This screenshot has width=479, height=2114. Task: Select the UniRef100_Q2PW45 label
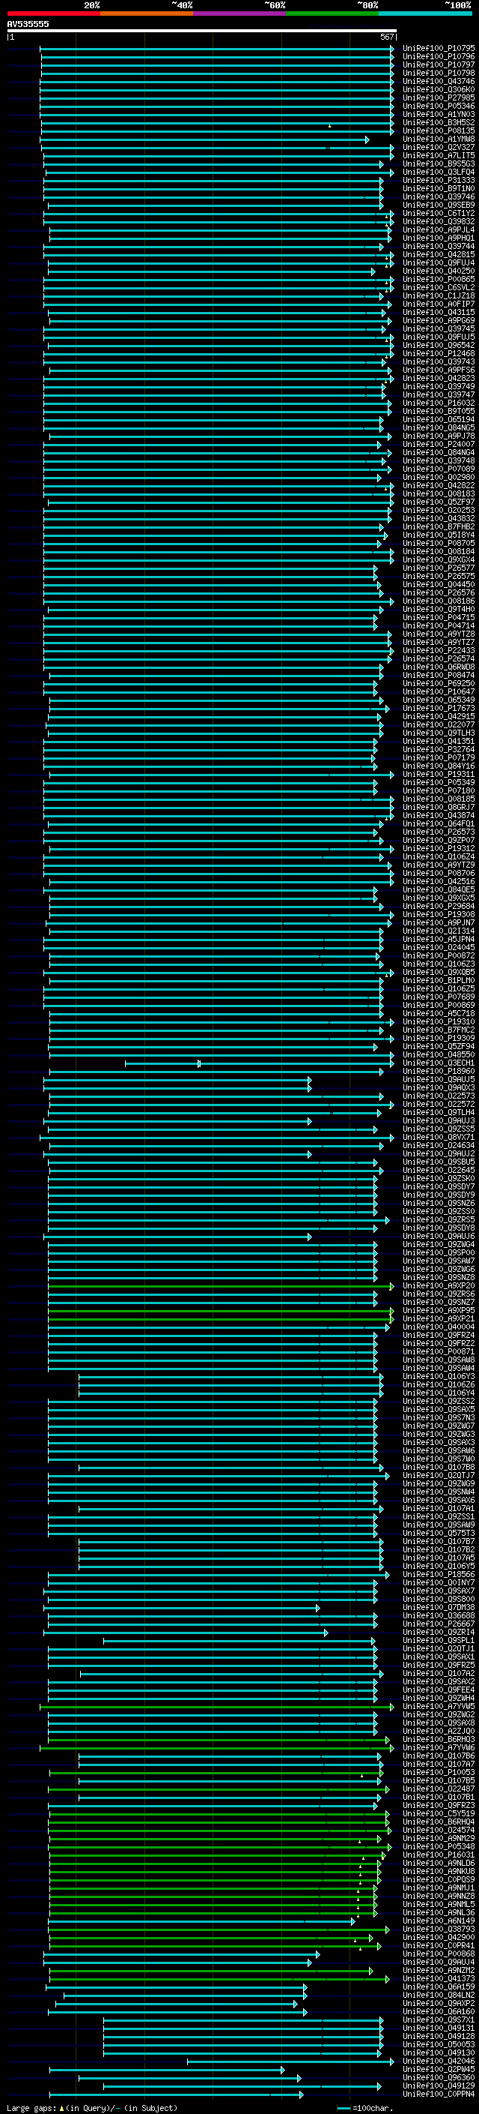(x=438, y=2069)
